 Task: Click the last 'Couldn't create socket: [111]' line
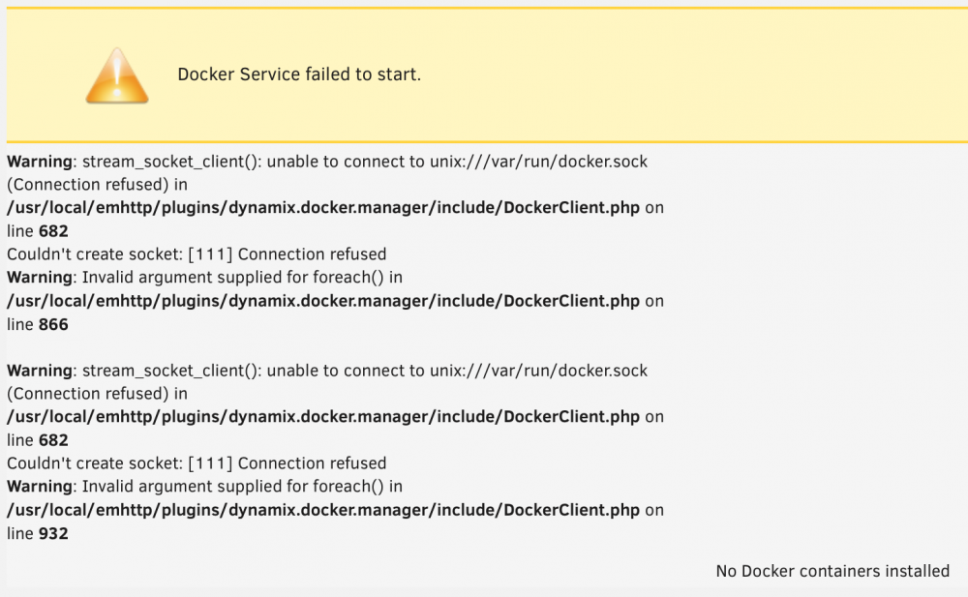tap(197, 463)
